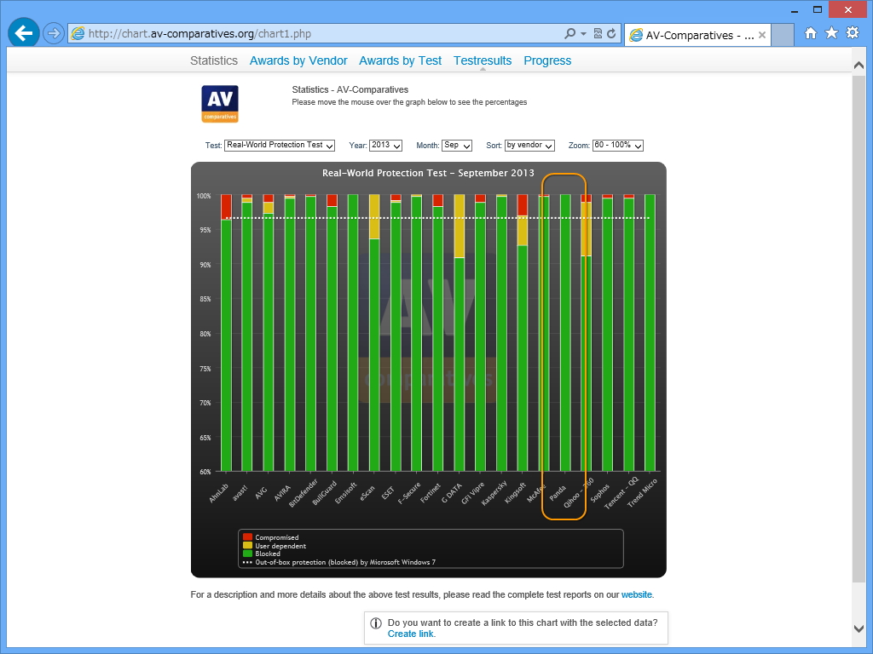Click the Fortinet bar in chart

point(438,333)
